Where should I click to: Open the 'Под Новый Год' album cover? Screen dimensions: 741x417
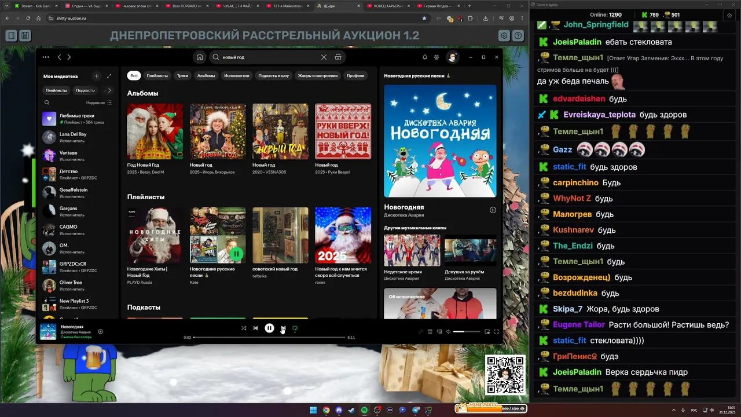(x=155, y=131)
